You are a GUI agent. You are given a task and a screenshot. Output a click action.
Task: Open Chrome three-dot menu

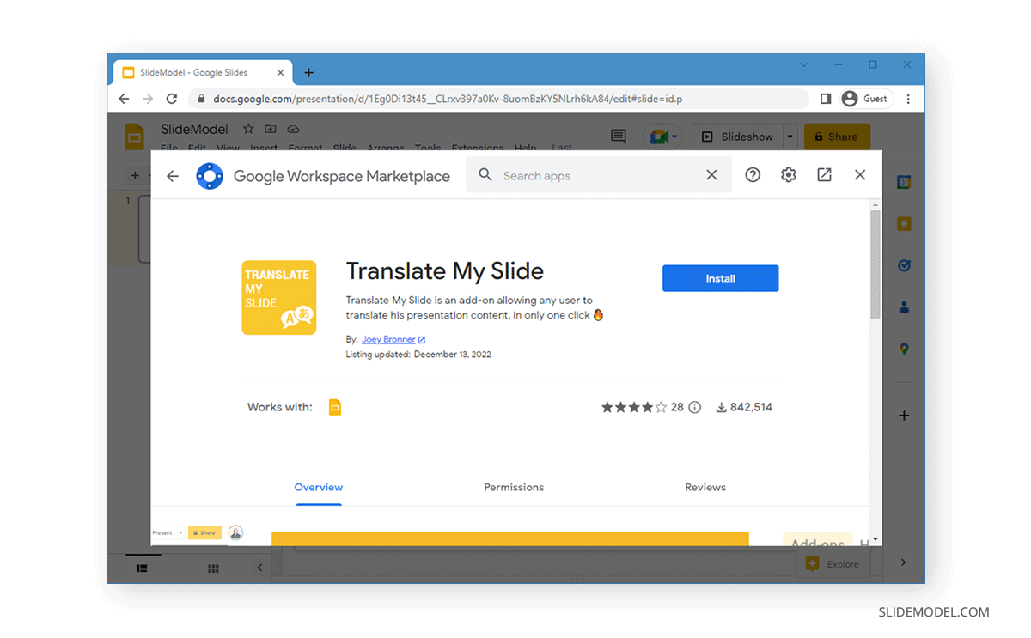(908, 99)
